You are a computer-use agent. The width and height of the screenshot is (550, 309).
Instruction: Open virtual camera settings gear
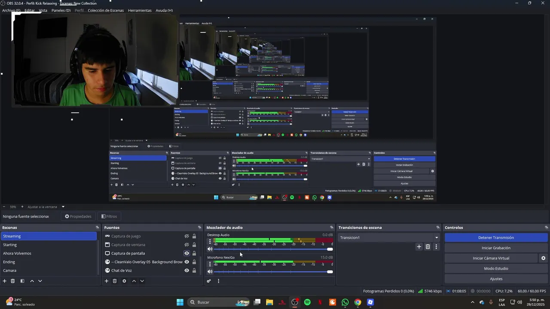[x=543, y=258]
